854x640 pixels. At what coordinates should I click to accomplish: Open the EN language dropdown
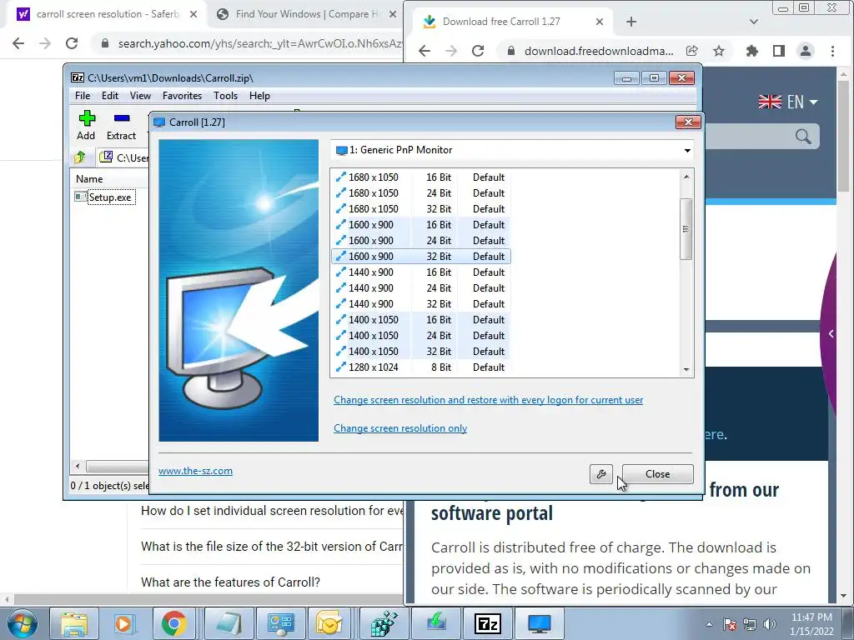tap(789, 102)
